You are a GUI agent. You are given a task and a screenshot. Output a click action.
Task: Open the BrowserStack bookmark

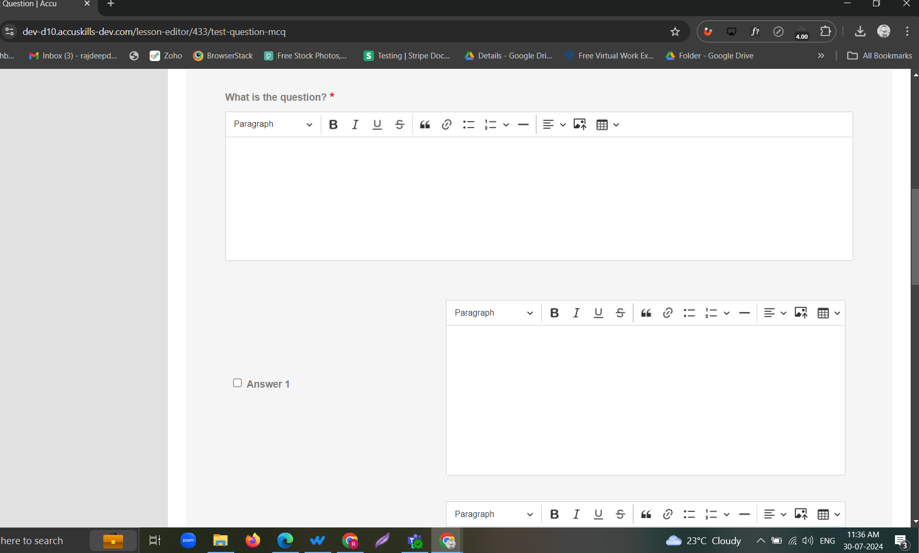click(223, 56)
